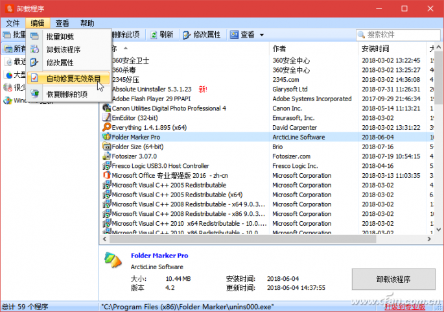
Task: Open the 帮助 menu
Action: 88,23
